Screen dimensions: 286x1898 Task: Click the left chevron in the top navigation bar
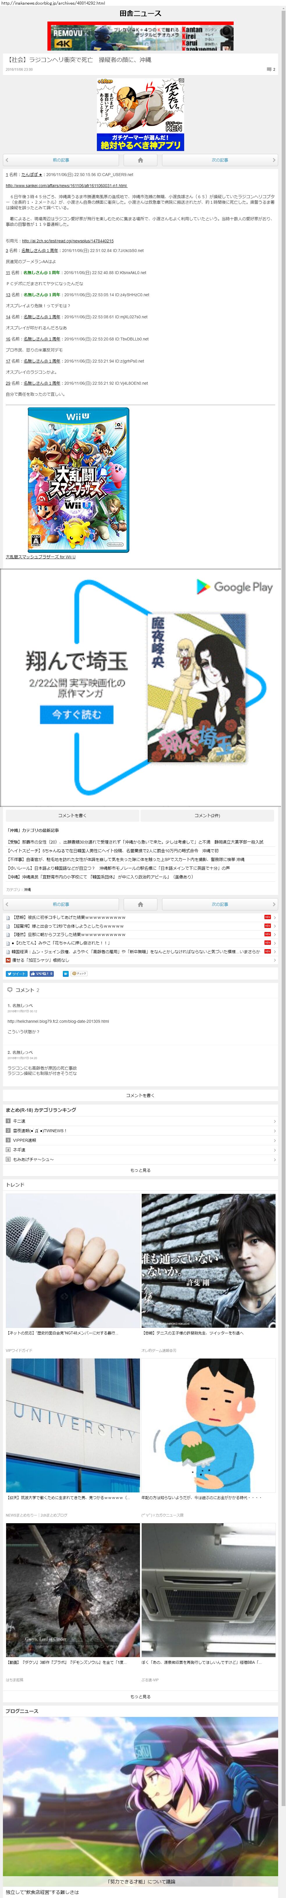[x=7, y=160]
